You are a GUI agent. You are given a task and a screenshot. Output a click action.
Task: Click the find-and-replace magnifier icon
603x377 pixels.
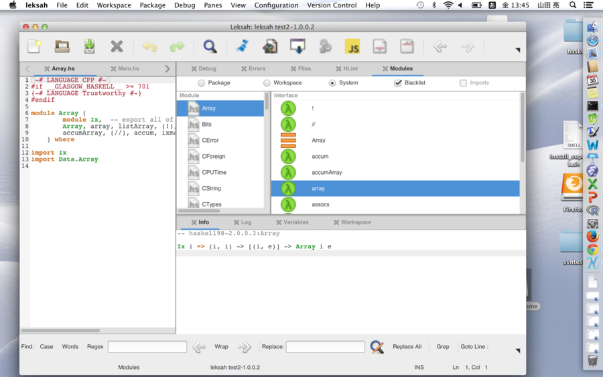tap(377, 347)
